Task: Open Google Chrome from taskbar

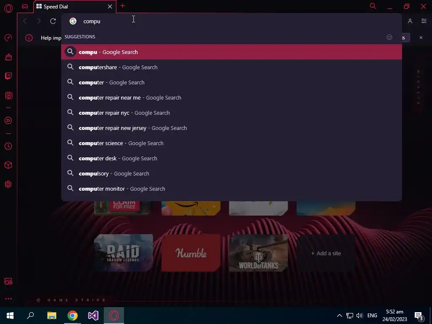Action: (73, 316)
